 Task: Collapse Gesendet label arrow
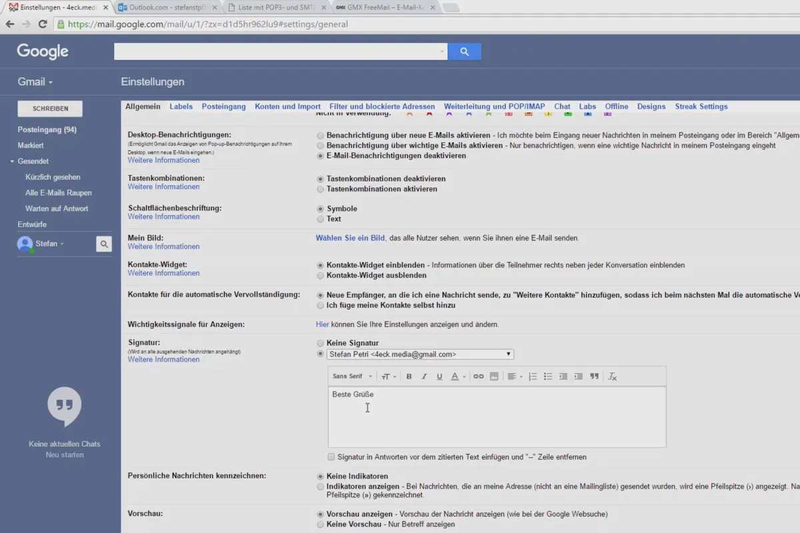point(12,161)
